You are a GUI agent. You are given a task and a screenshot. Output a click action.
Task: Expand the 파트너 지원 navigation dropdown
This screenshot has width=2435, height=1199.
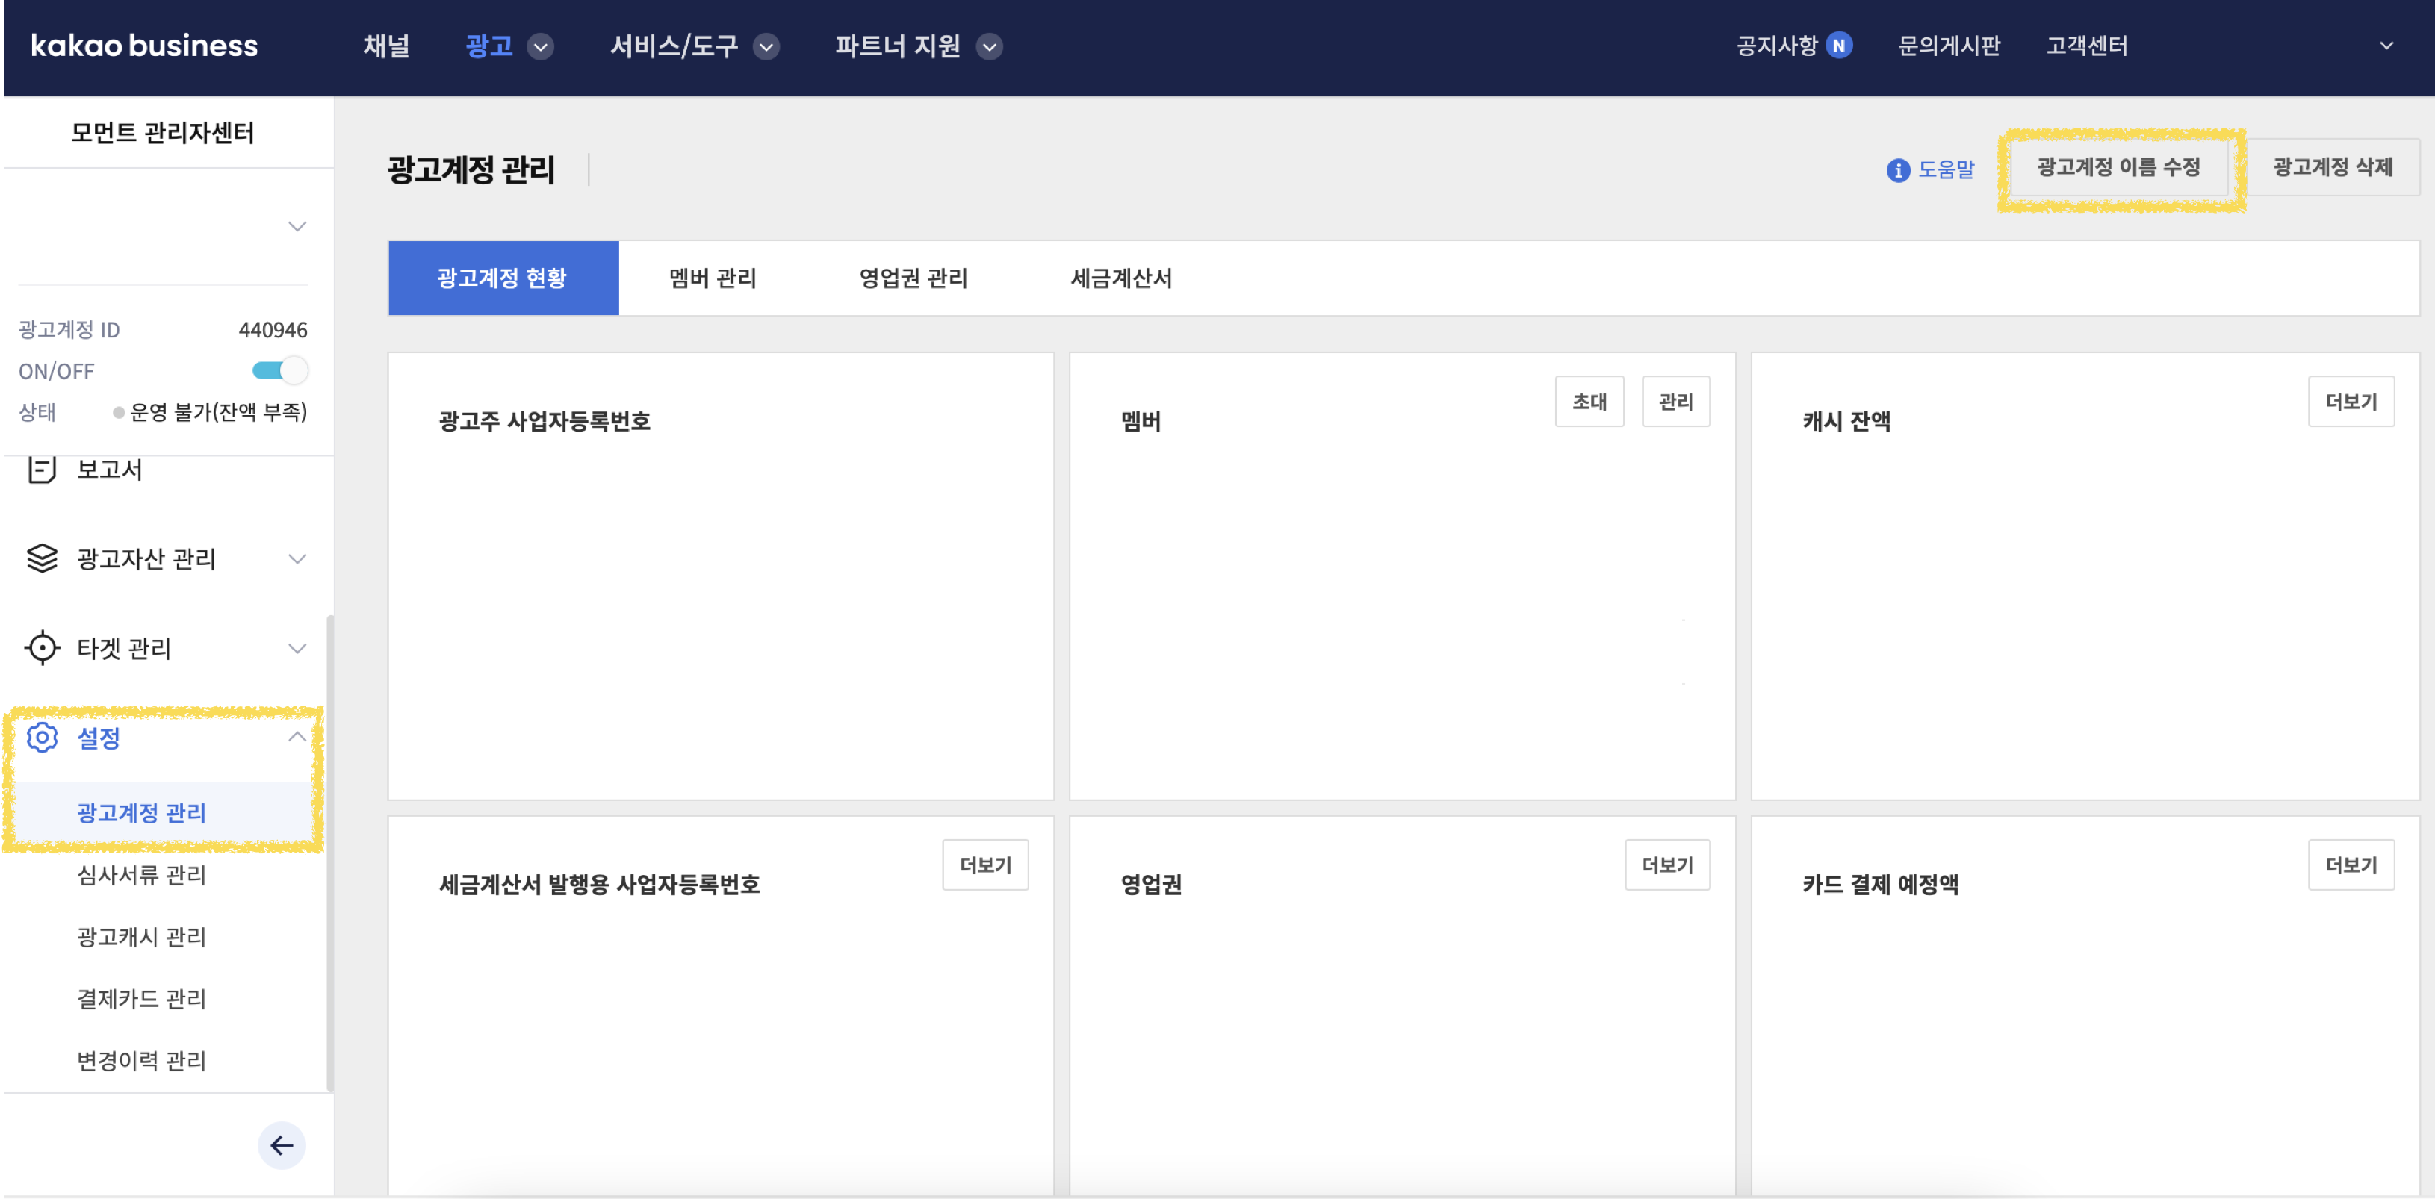(989, 46)
